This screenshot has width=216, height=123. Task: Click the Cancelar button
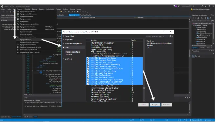(x=166, y=105)
